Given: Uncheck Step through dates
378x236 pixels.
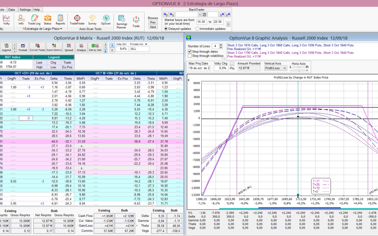Looking at the screenshot, I should pyautogui.click(x=190, y=51).
